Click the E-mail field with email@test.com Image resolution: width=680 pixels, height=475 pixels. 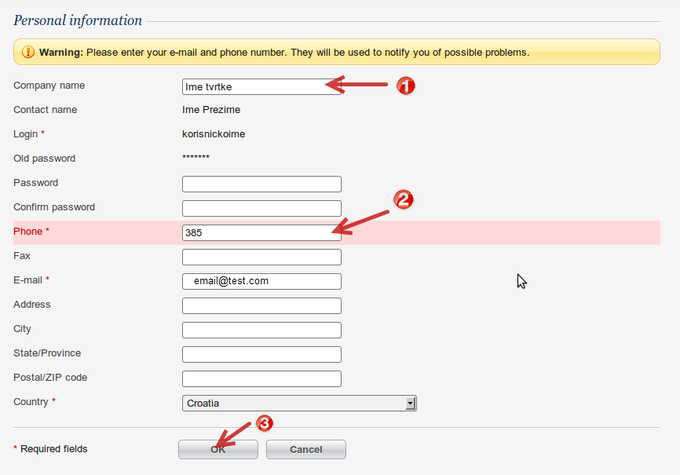click(x=261, y=281)
